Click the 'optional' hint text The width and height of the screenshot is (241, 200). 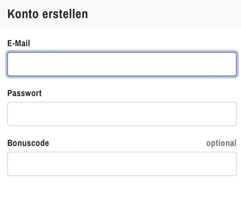[221, 143]
